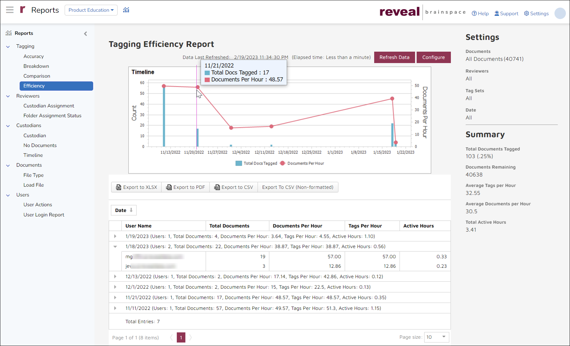
Task: Export the report to XLSX
Action: click(x=137, y=187)
